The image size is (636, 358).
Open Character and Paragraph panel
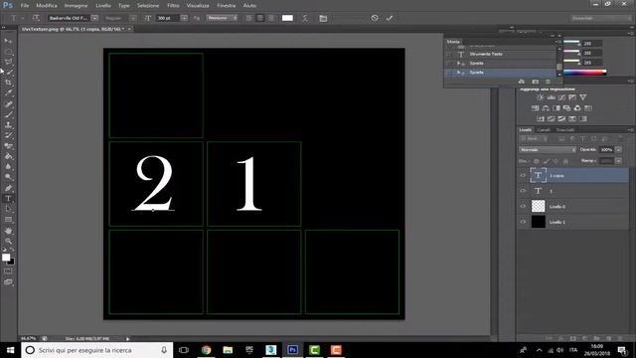point(323,18)
